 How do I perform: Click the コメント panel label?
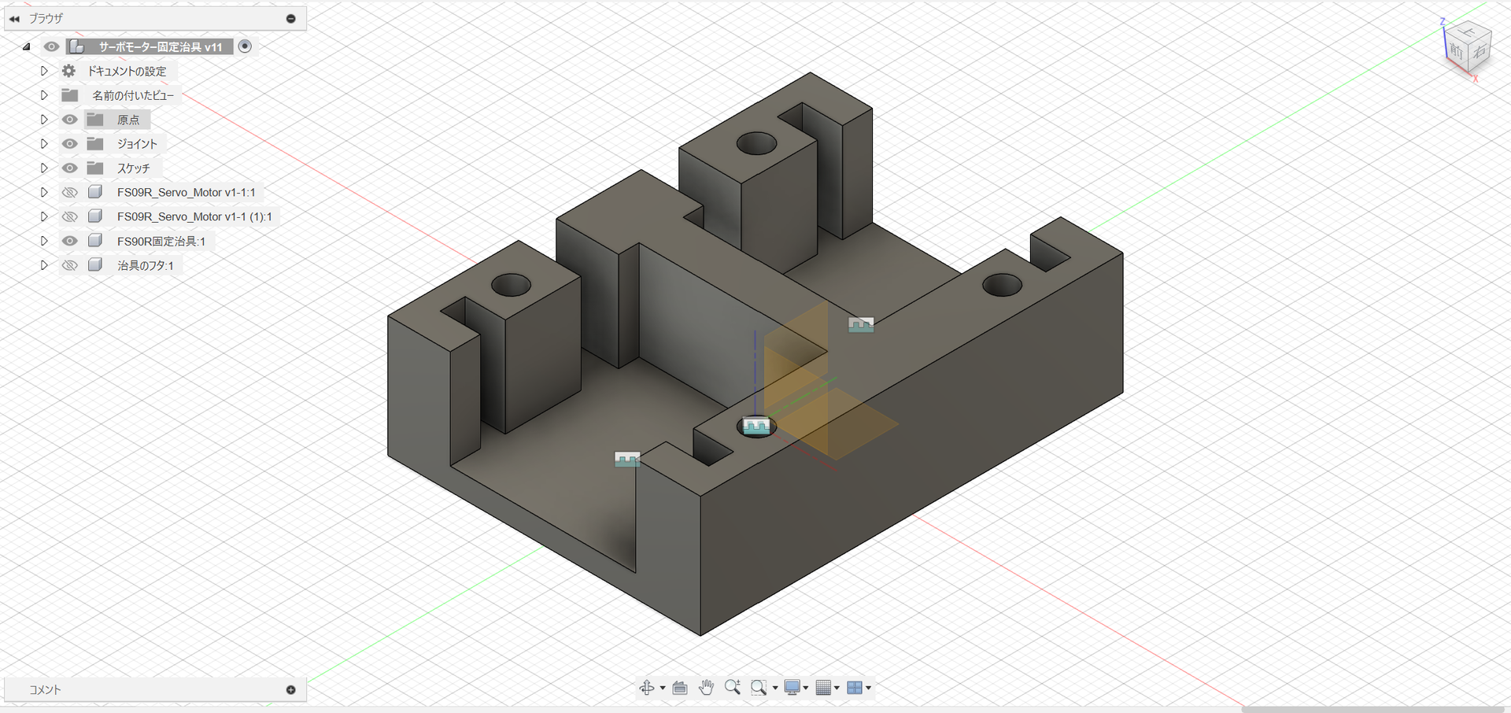[45, 689]
